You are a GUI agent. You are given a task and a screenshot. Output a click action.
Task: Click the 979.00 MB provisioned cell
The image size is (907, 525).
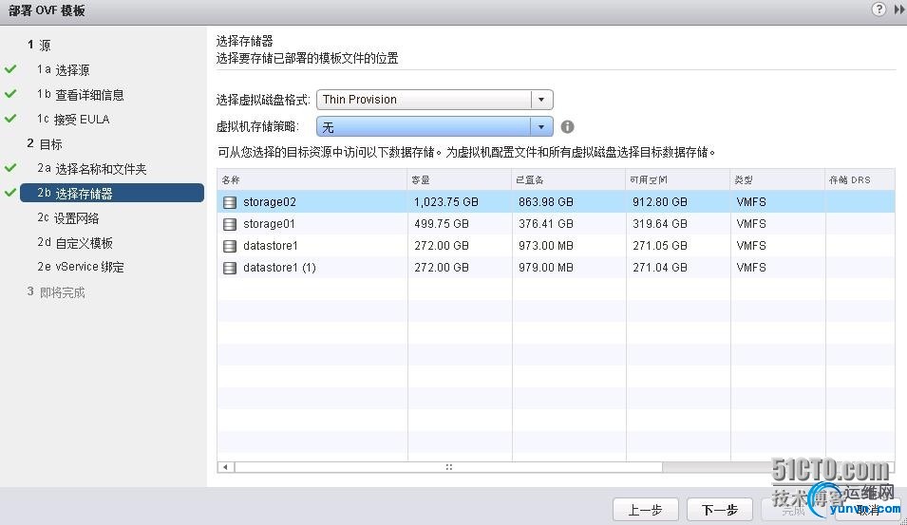click(546, 269)
